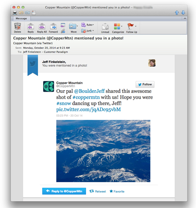
Task: Collapse the ribbon with the chevron
Action: tap(185, 18)
